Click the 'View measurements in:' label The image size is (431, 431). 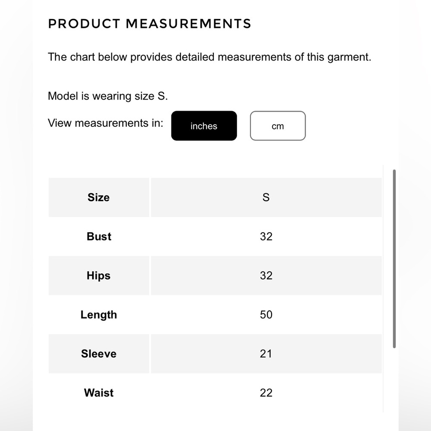pyautogui.click(x=106, y=123)
